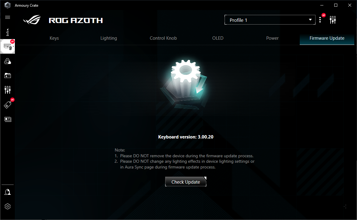Expand the Profile 1 dropdown
357x220 pixels.
point(270,20)
